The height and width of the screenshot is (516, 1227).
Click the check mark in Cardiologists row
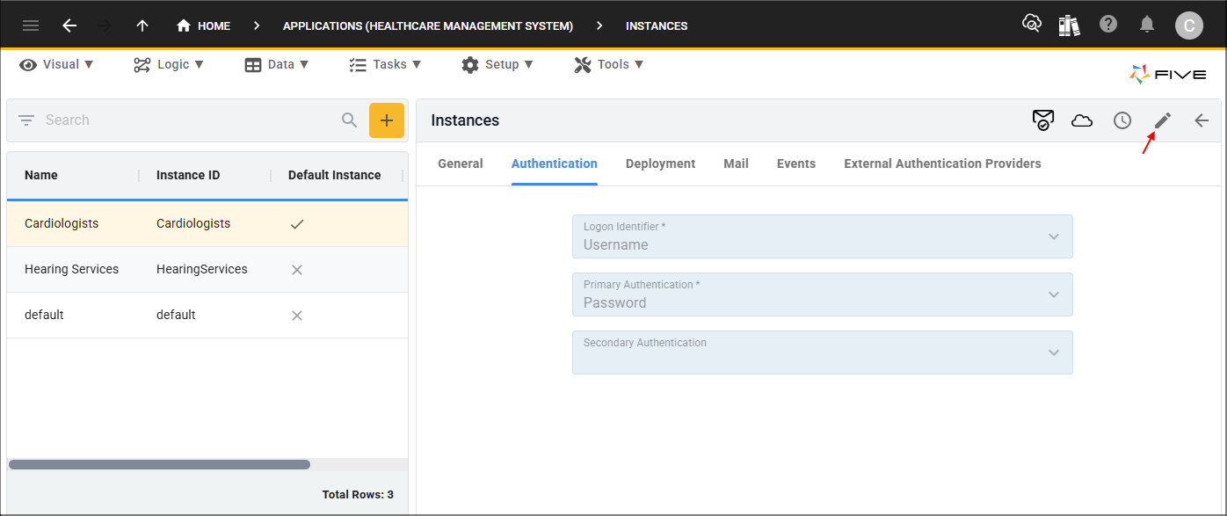coord(297,224)
